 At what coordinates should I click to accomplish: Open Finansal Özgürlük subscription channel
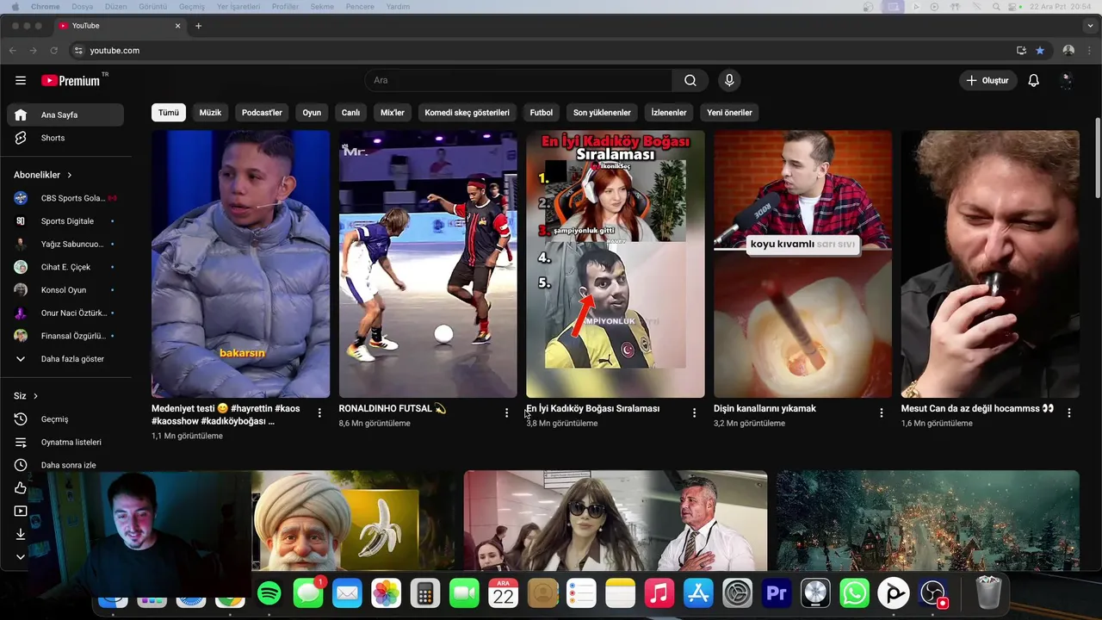click(x=65, y=336)
